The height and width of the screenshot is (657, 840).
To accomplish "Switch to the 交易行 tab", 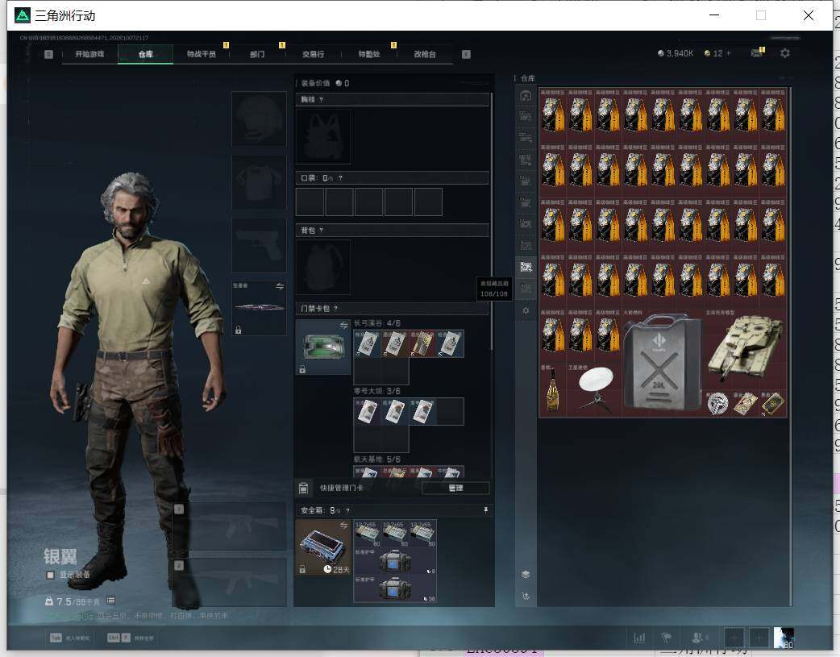I will 313,54.
